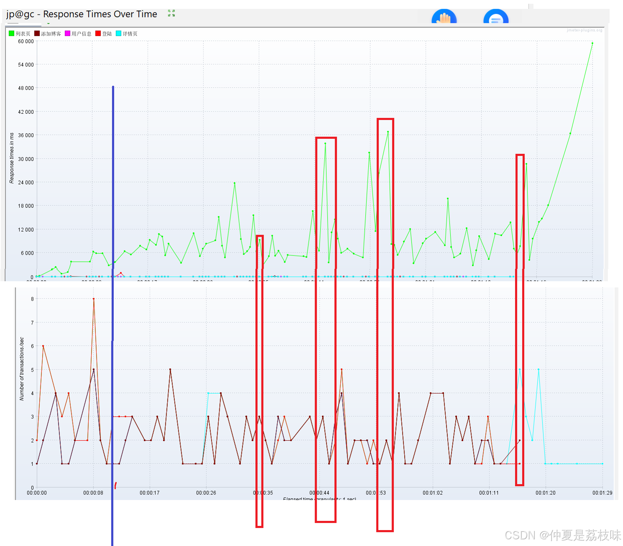Screen dimensions: 623x546
Task: Click the 用户信息 legend label
Action: pyautogui.click(x=82, y=34)
